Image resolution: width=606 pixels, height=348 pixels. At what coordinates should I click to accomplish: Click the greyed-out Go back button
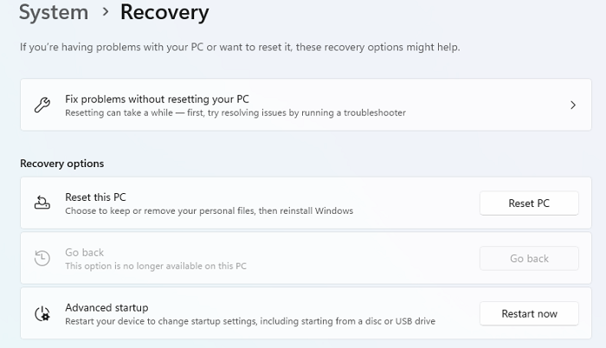point(529,259)
